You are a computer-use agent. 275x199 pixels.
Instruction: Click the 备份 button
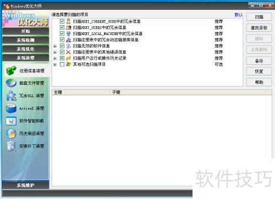[x=259, y=61]
